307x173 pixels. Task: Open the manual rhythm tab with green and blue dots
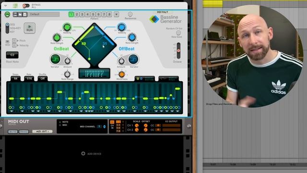click(145, 79)
